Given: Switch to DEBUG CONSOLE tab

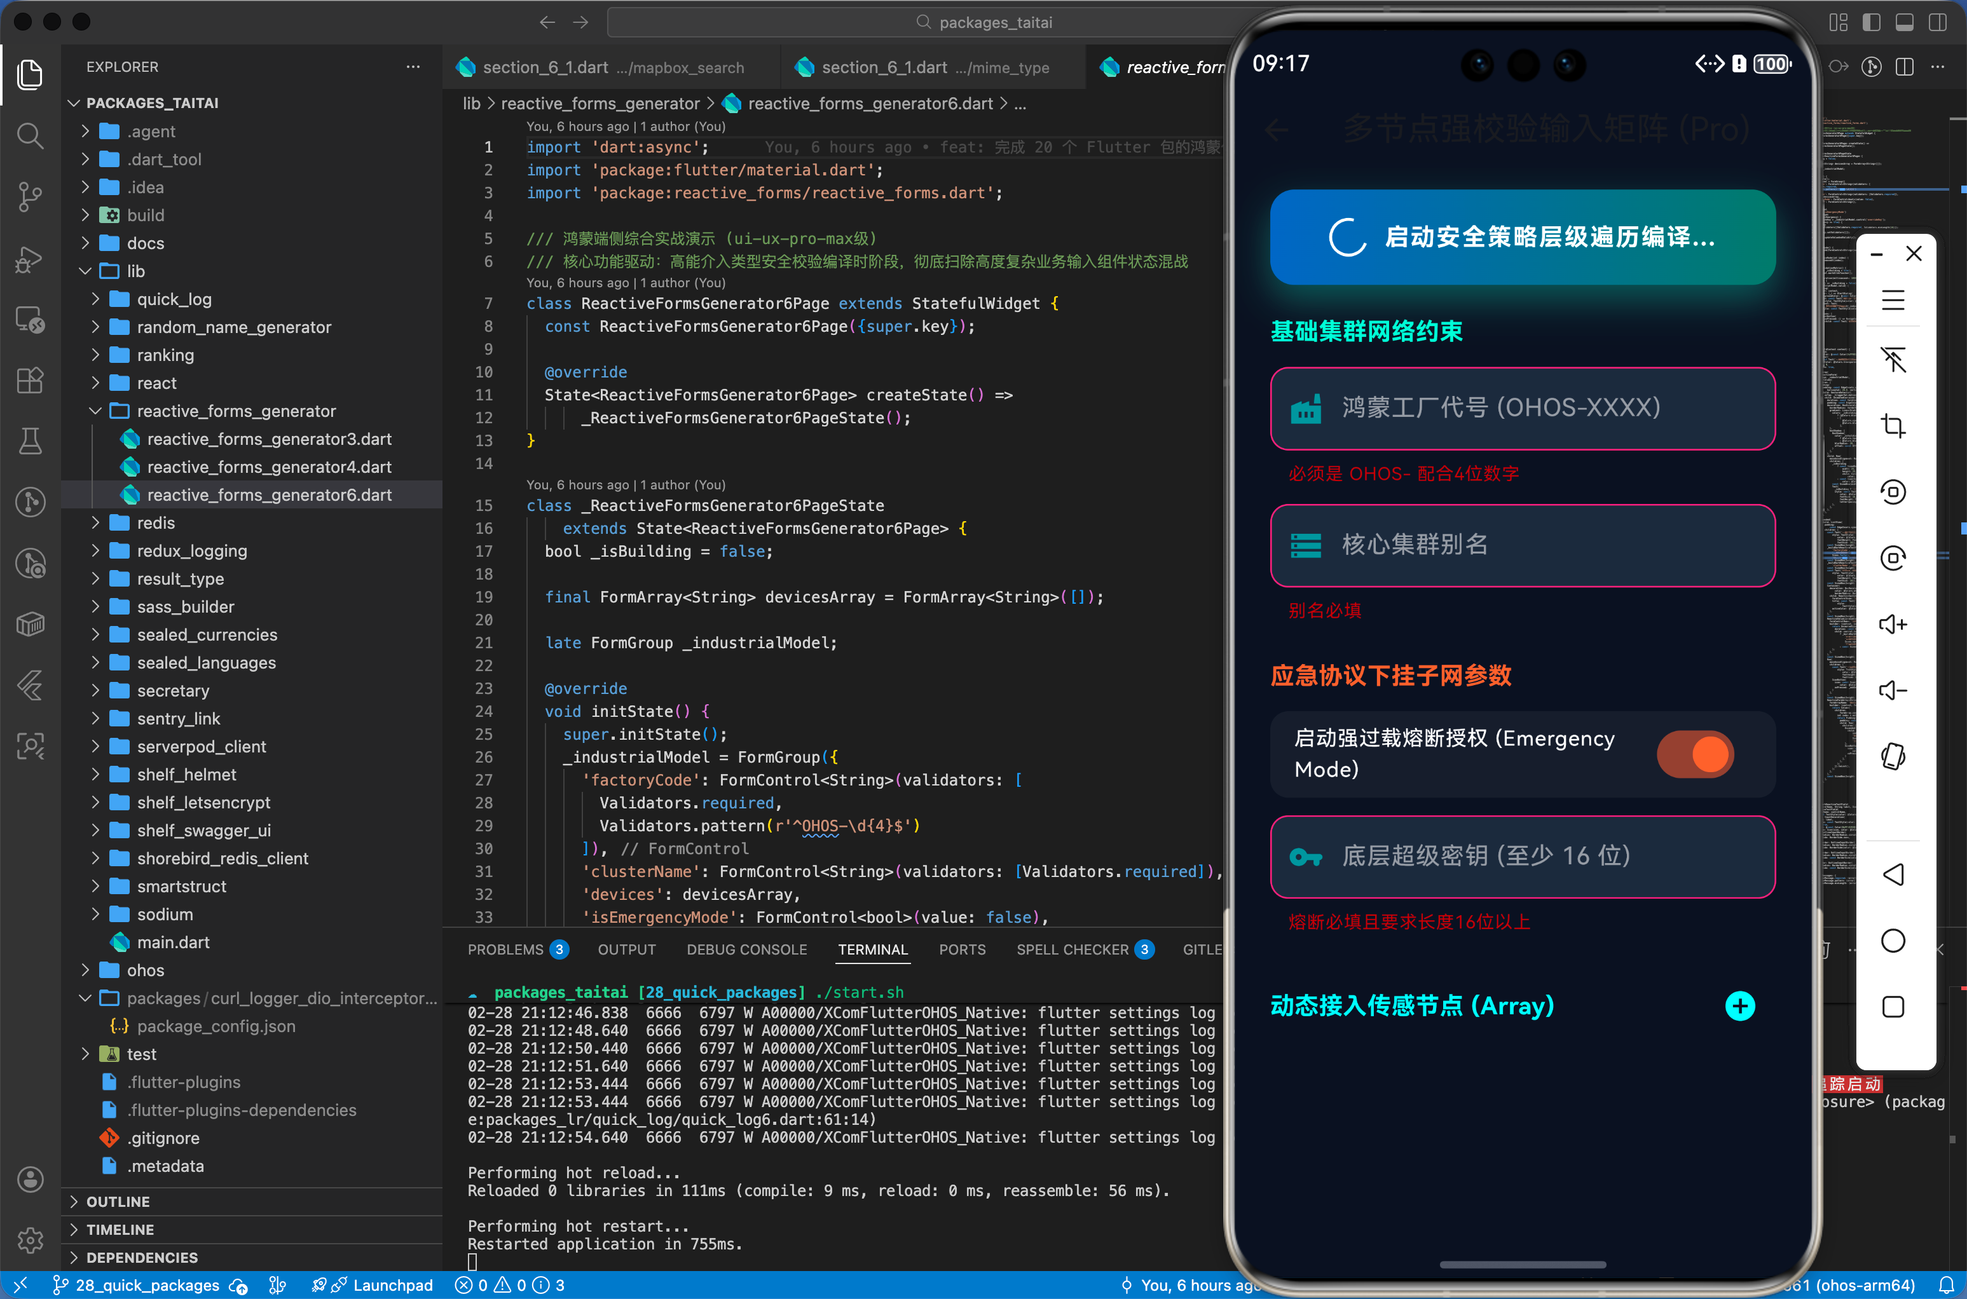Looking at the screenshot, I should 746,949.
